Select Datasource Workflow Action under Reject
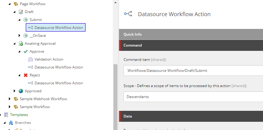 (58, 83)
